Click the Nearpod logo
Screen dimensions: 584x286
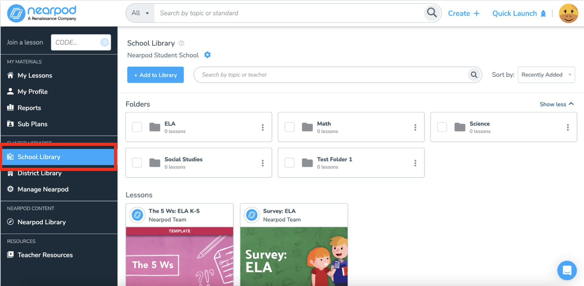[x=42, y=13]
